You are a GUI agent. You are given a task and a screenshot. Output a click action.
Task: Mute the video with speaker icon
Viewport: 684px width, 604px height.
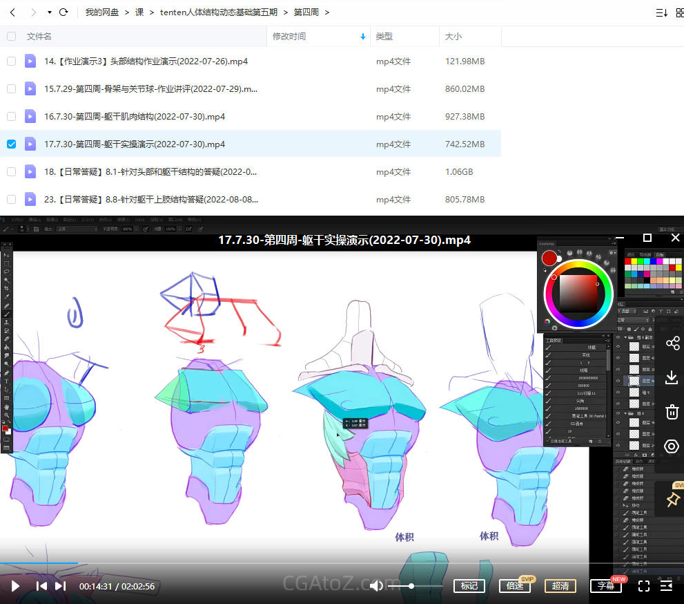click(x=376, y=586)
